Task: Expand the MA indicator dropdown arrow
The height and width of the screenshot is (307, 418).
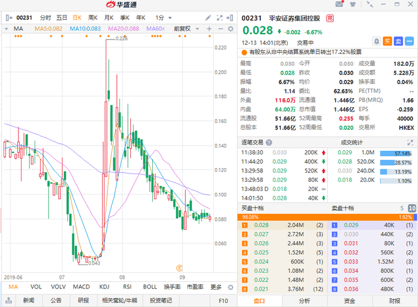Action: 7,29
